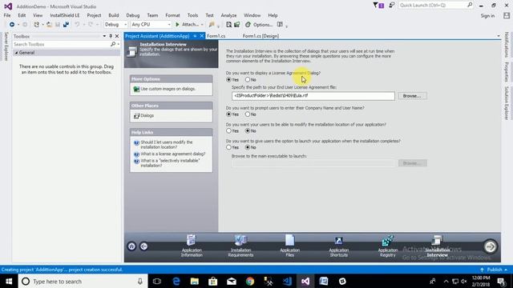The width and height of the screenshot is (513, 288).
Task: Pin the Toolbox panel with the pushpin icon
Action: (x=111, y=36)
